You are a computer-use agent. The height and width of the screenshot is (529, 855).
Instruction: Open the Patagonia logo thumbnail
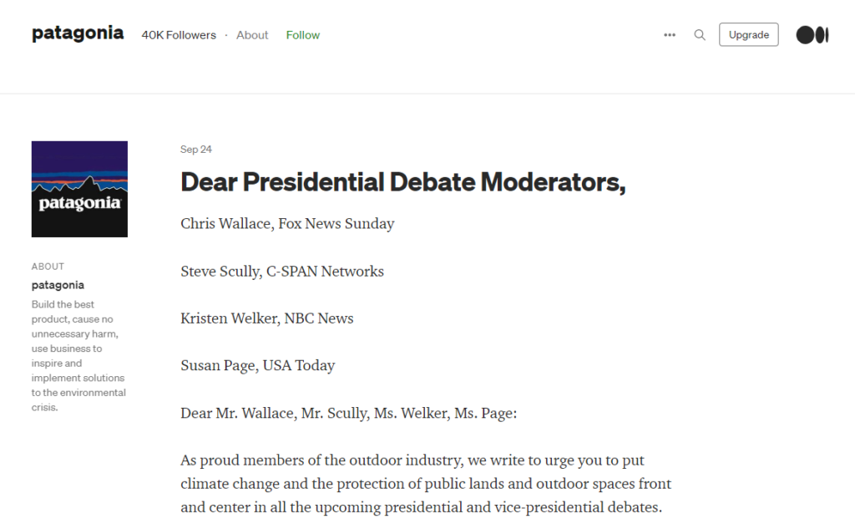[79, 189]
